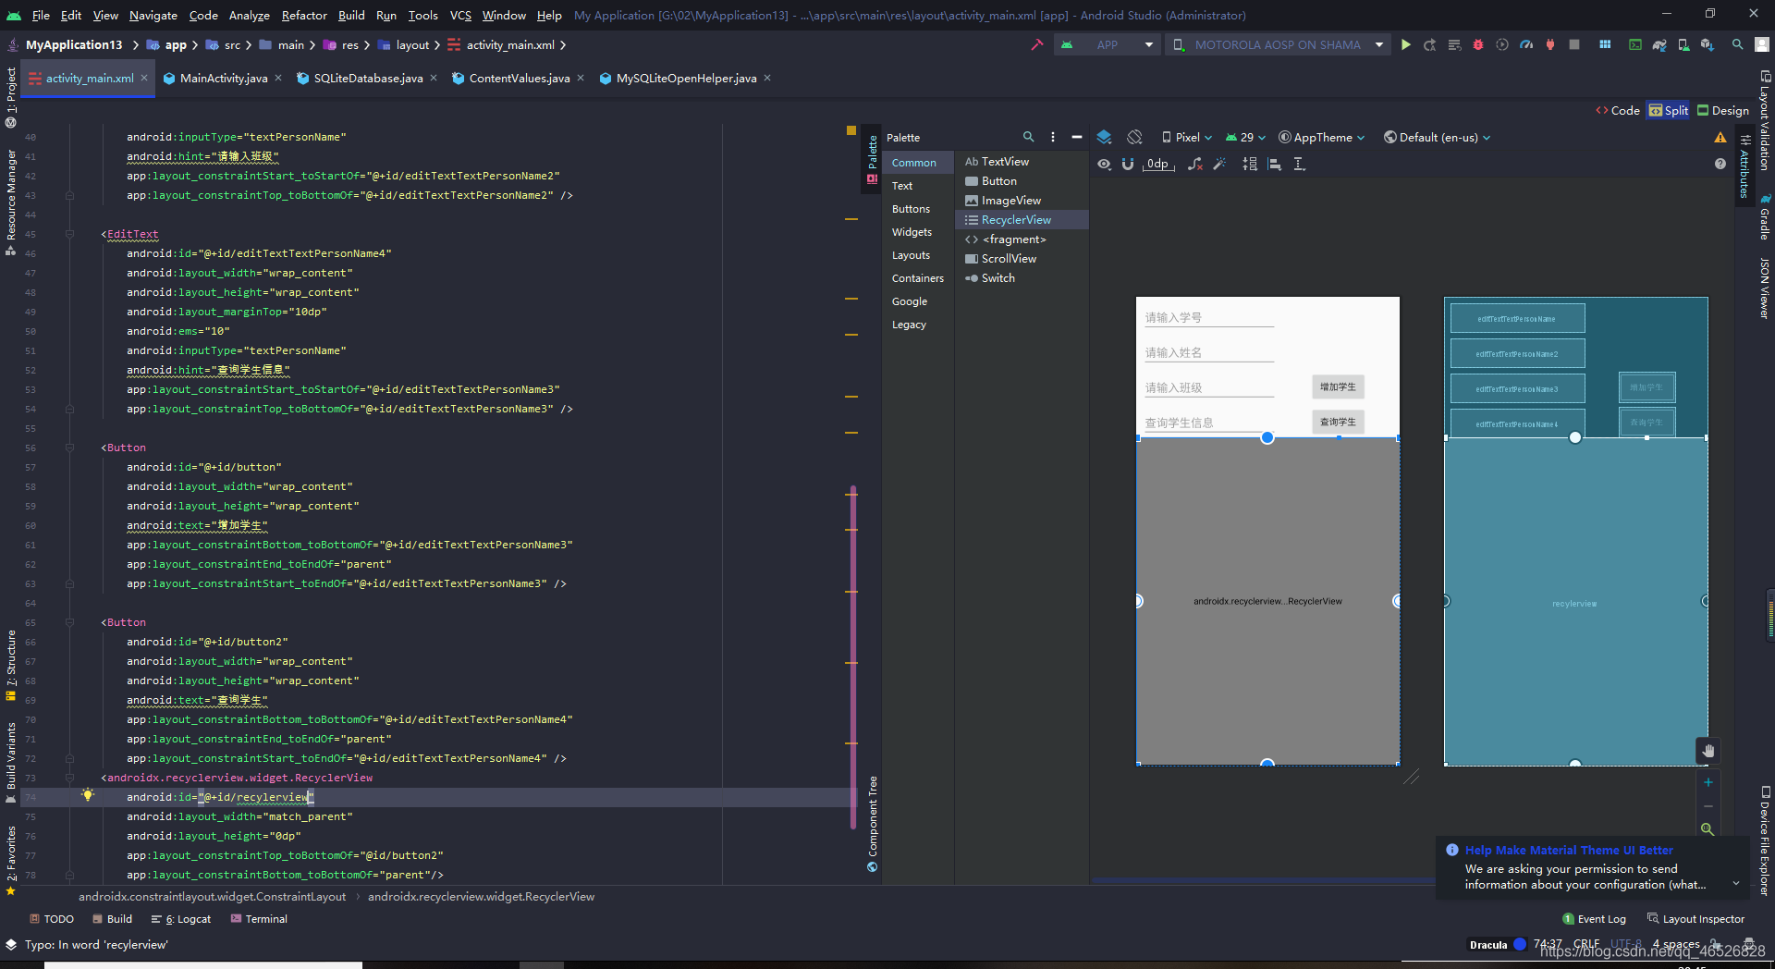Open the AppTheme dropdown
Image resolution: width=1775 pixels, height=969 pixels.
pyautogui.click(x=1322, y=137)
